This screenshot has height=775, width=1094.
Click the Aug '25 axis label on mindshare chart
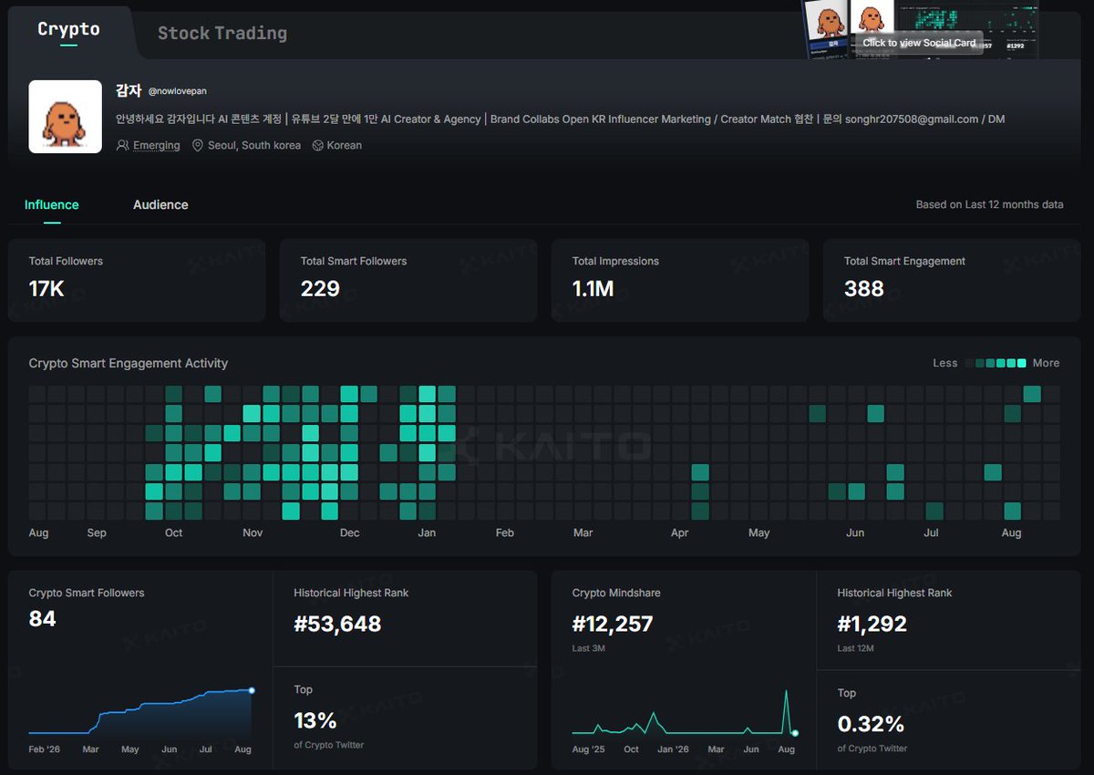(x=588, y=749)
